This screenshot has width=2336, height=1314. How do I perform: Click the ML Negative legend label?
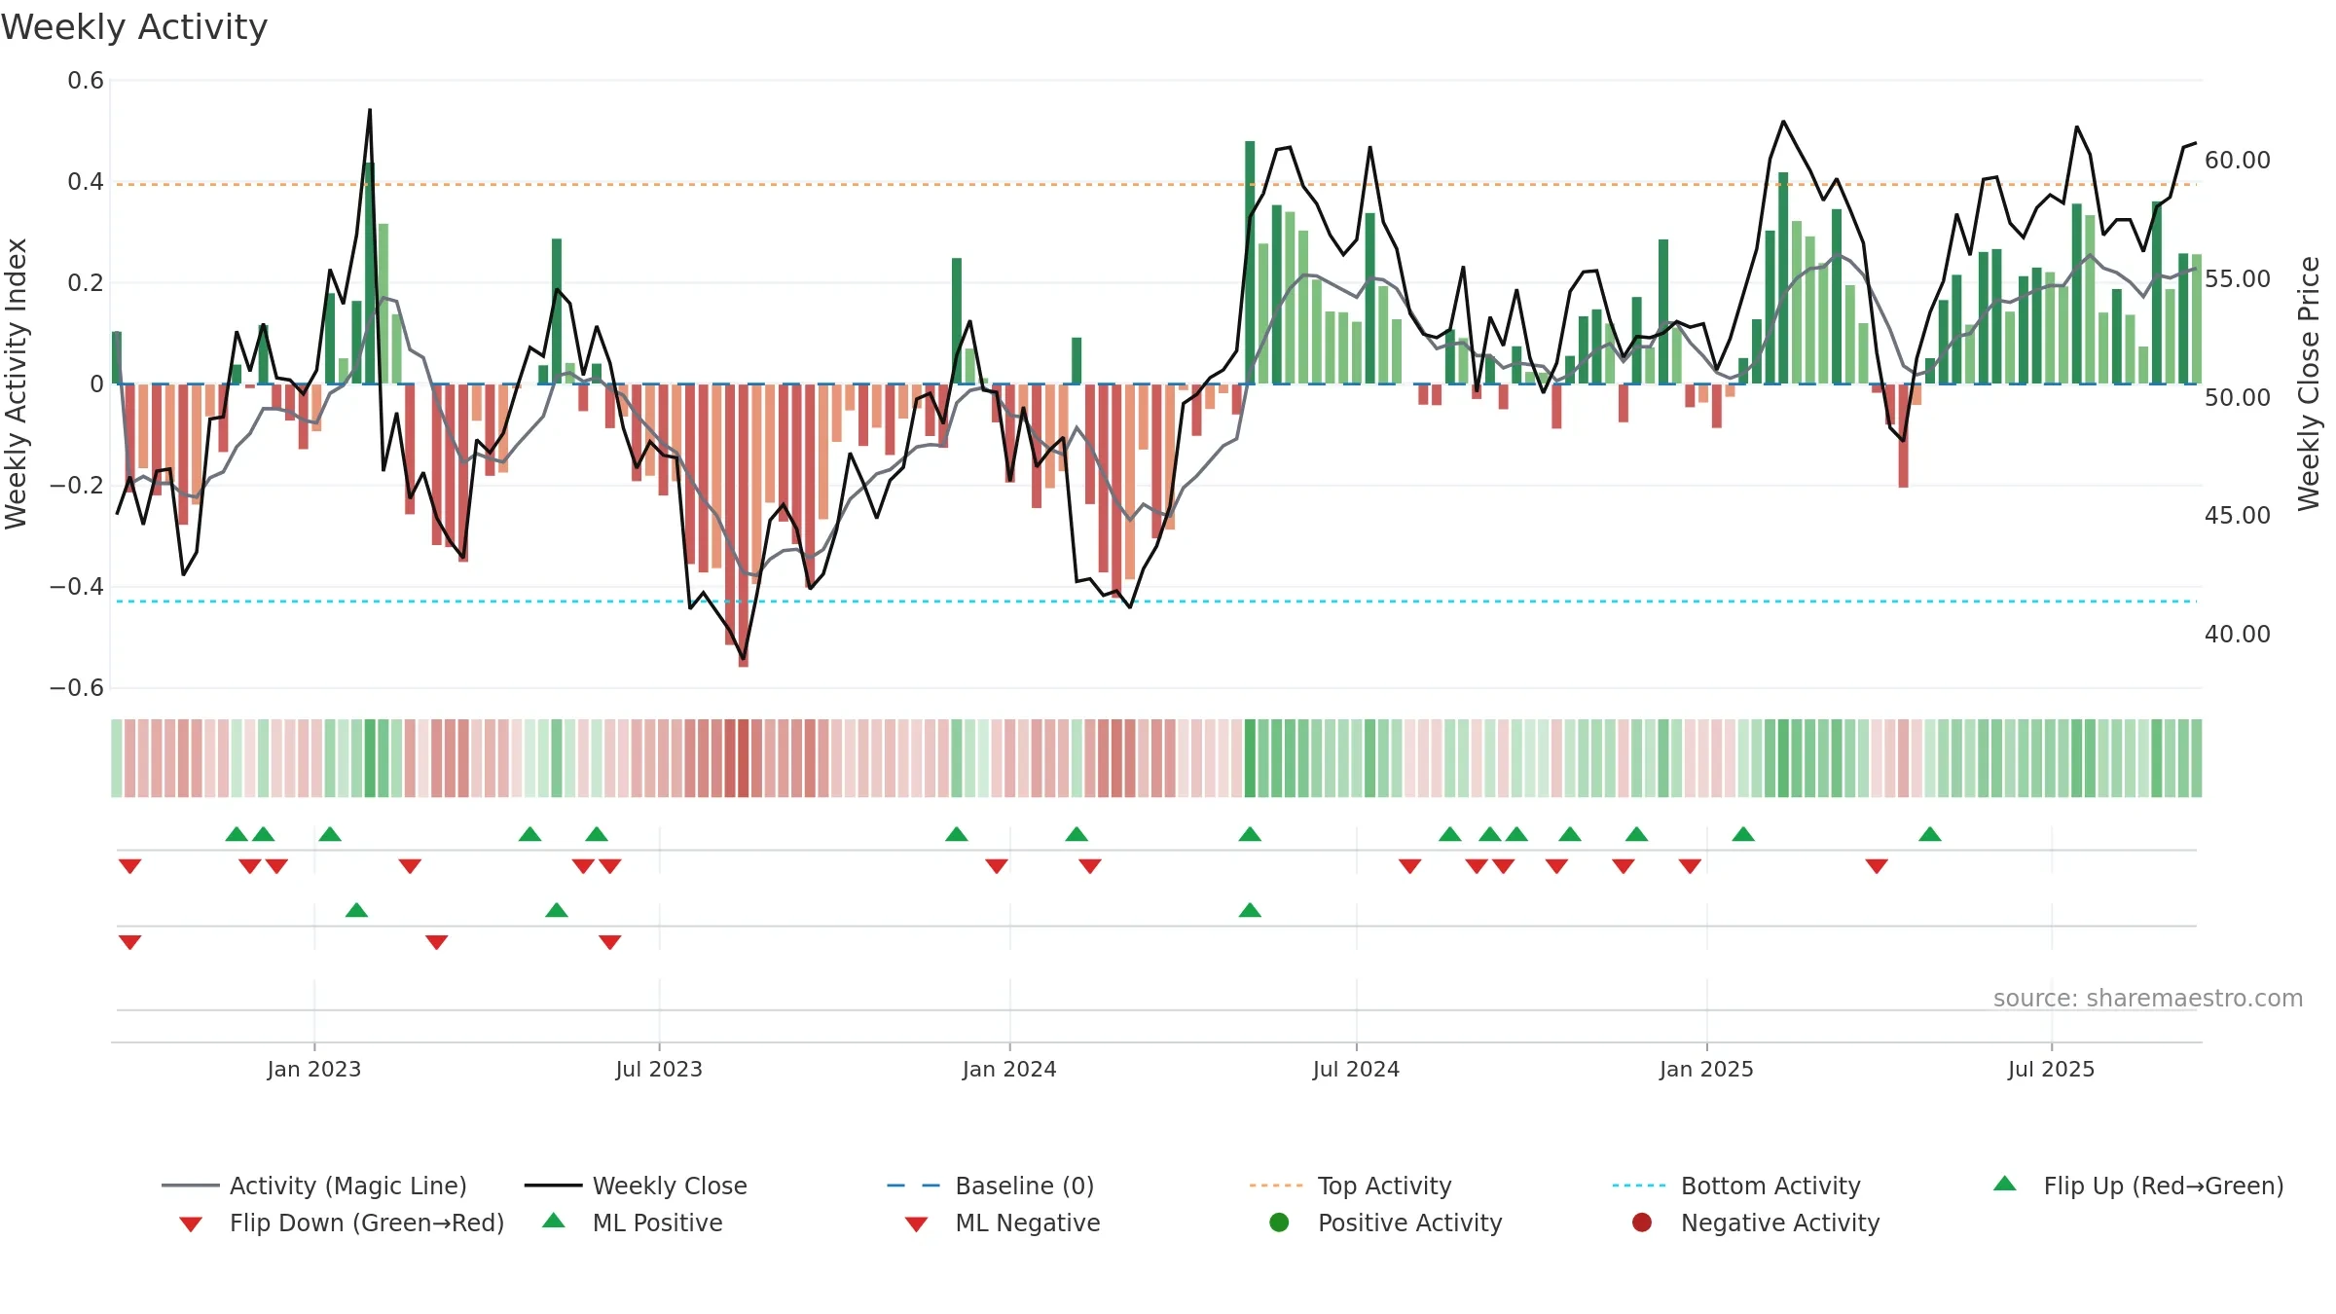(1028, 1223)
